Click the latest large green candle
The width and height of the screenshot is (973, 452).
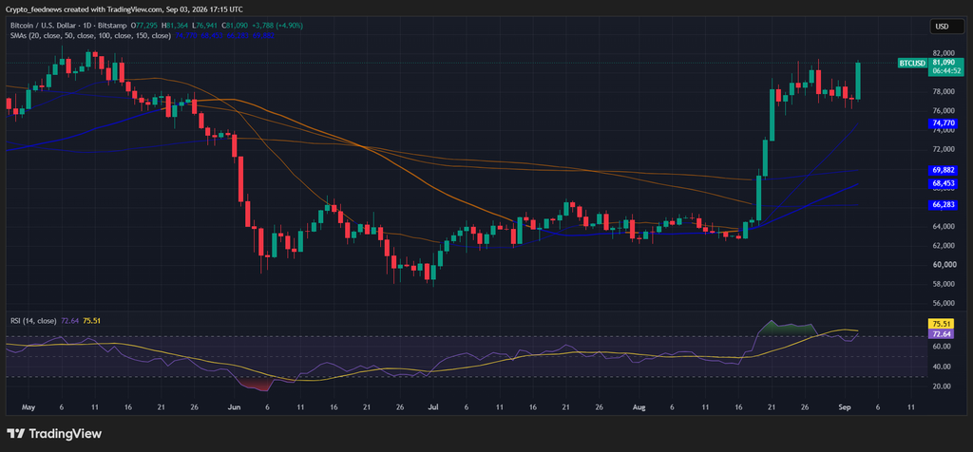tap(858, 81)
